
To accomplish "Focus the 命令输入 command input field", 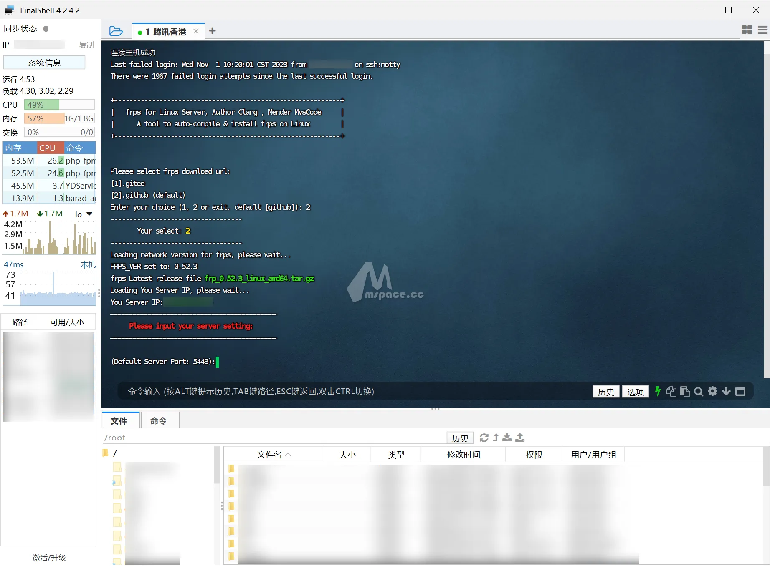I will click(x=355, y=391).
